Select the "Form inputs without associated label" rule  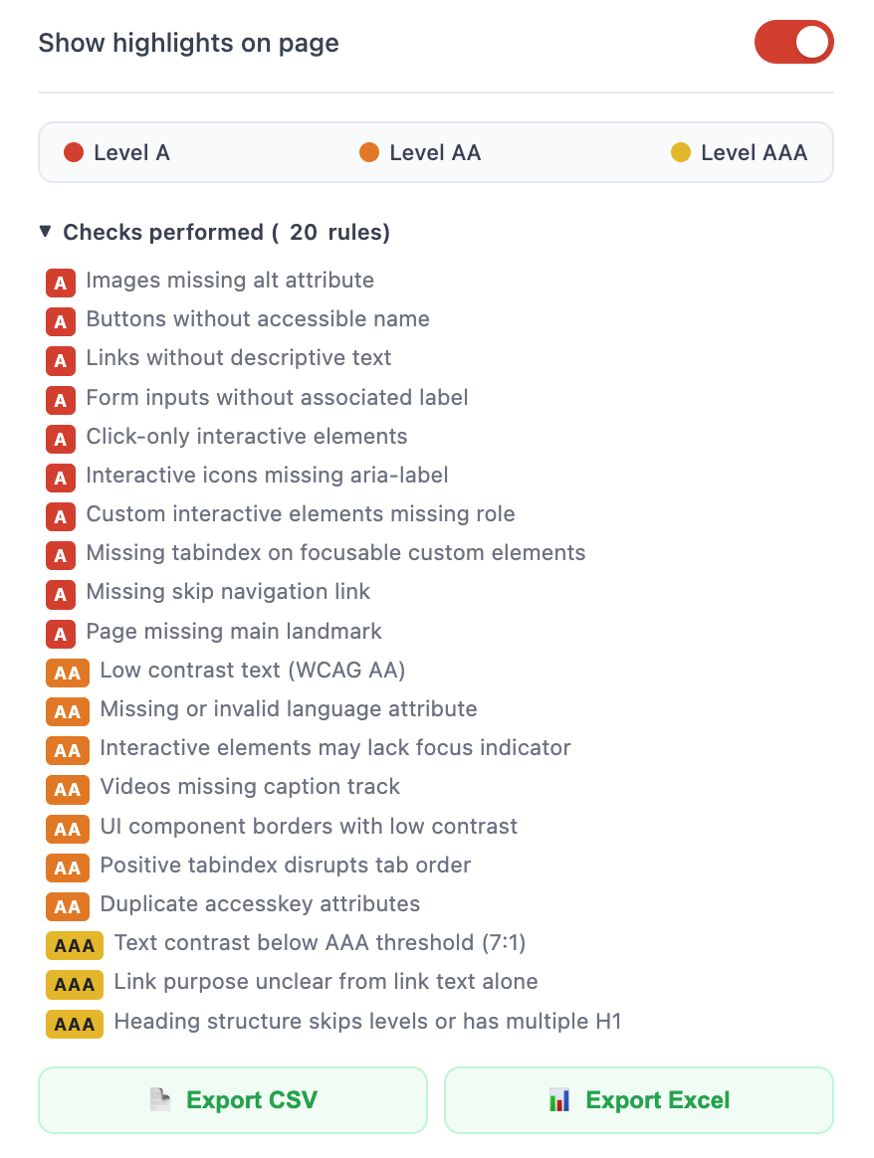pos(277,397)
